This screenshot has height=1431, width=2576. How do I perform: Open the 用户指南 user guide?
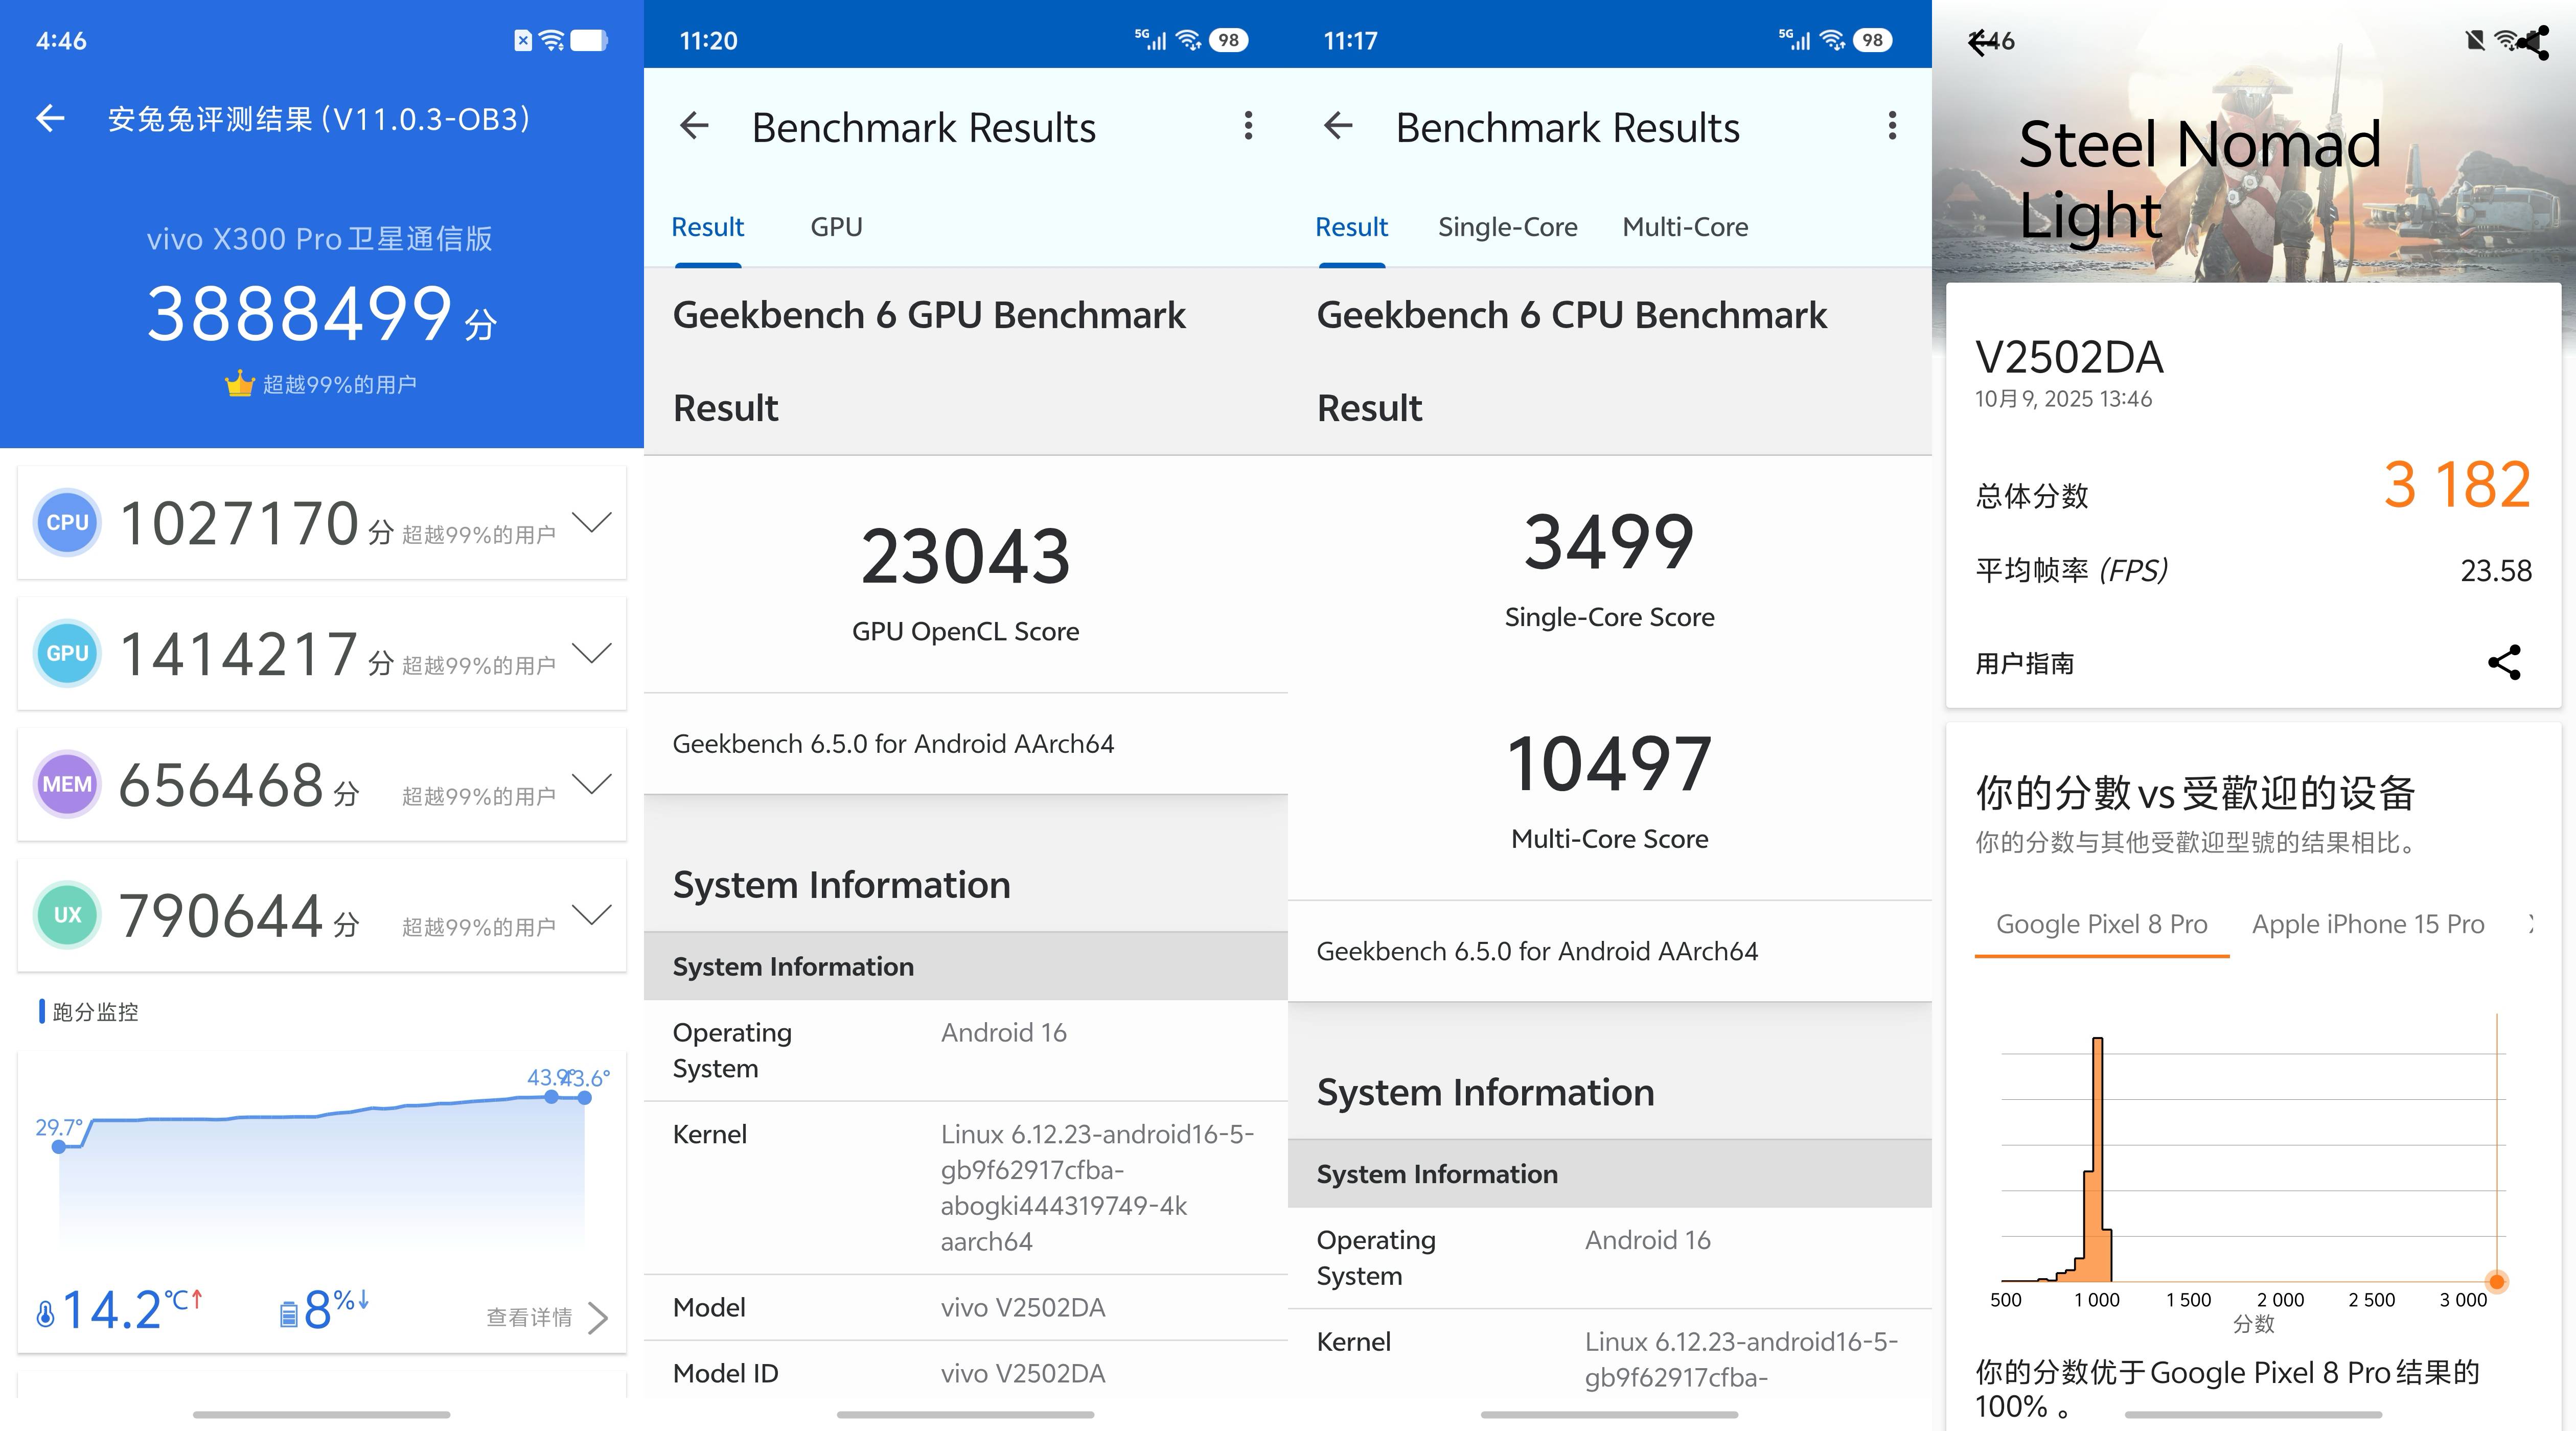tap(2024, 663)
